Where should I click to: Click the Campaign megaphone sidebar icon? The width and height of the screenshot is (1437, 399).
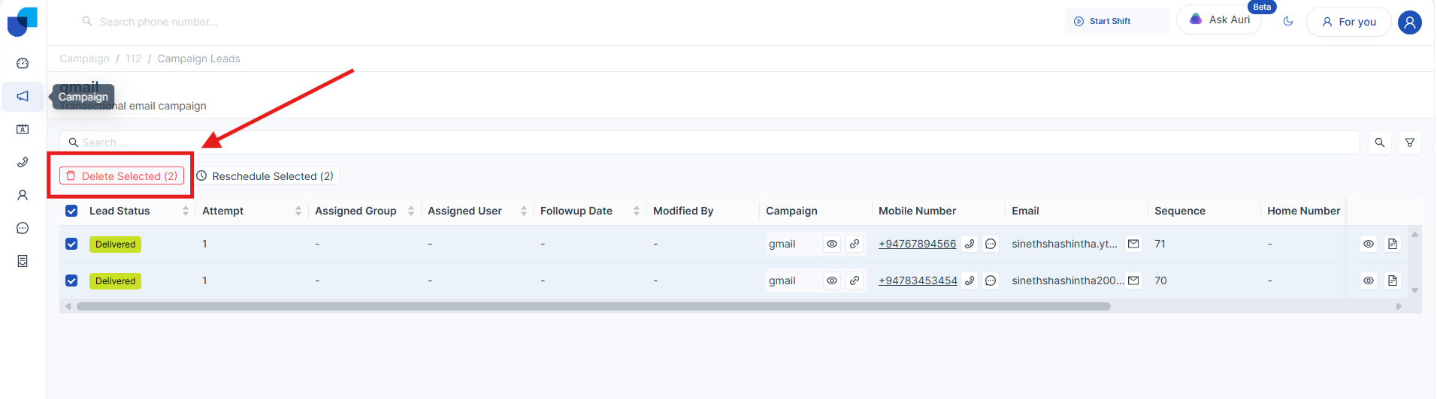click(x=23, y=96)
